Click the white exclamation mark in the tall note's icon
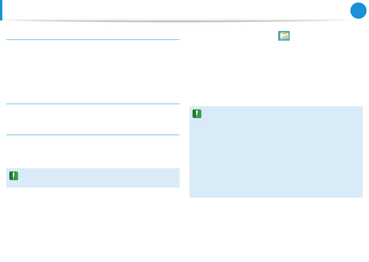 coord(197,113)
